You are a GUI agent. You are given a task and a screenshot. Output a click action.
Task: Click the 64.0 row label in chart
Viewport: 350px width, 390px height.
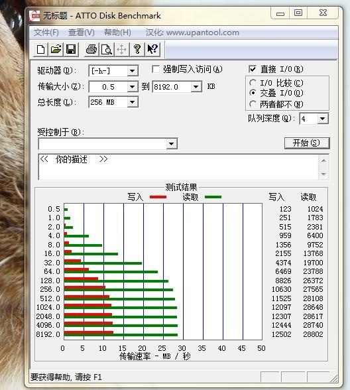52,271
